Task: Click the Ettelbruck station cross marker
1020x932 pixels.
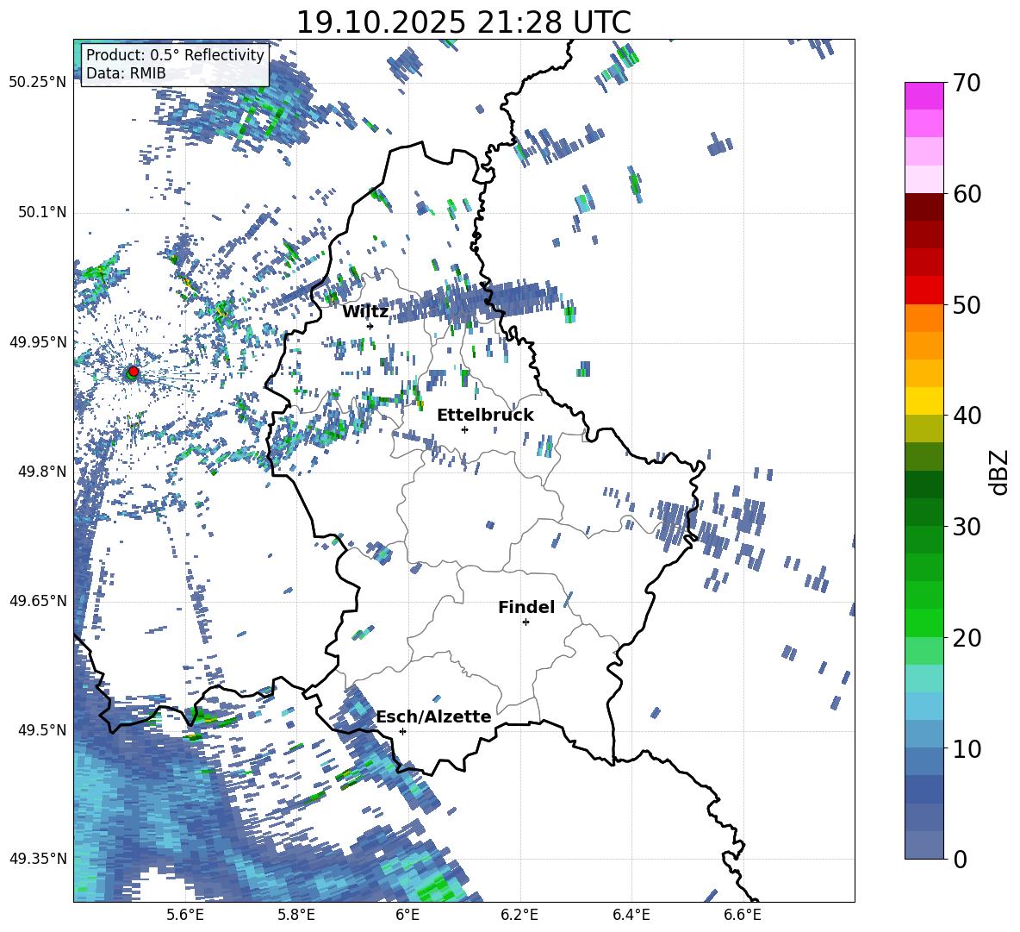Action: click(464, 429)
